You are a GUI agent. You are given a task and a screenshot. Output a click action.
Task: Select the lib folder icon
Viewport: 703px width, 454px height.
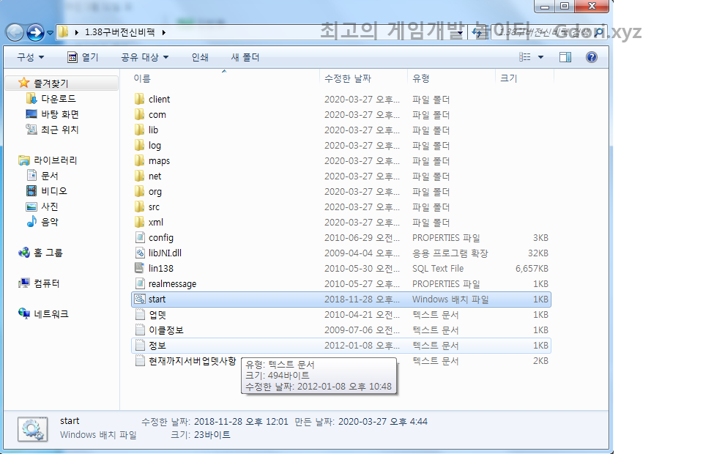click(x=140, y=130)
